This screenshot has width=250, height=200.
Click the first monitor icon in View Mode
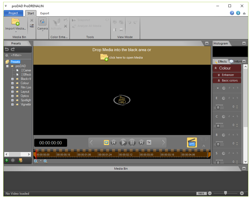pyautogui.click(x=115, y=22)
